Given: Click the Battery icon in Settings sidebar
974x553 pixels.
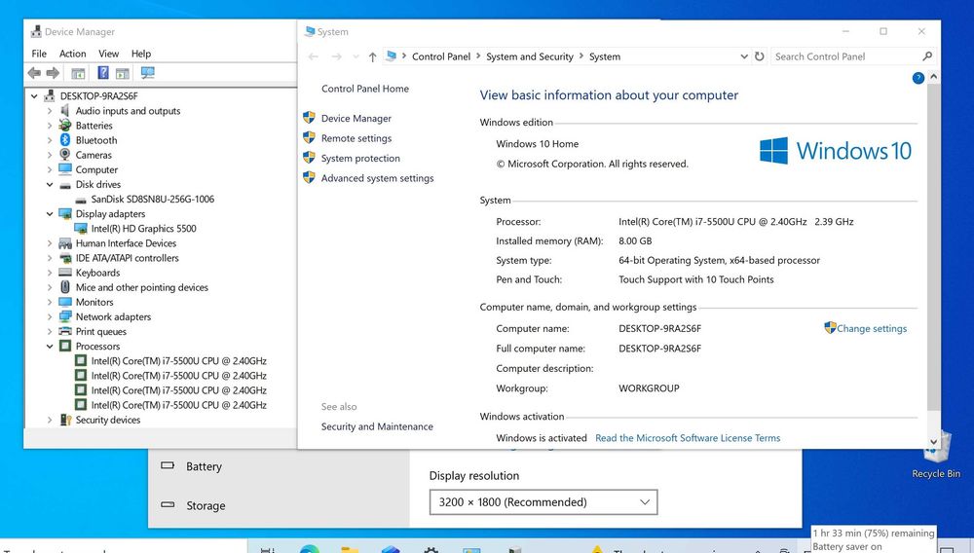Looking at the screenshot, I should [x=168, y=465].
